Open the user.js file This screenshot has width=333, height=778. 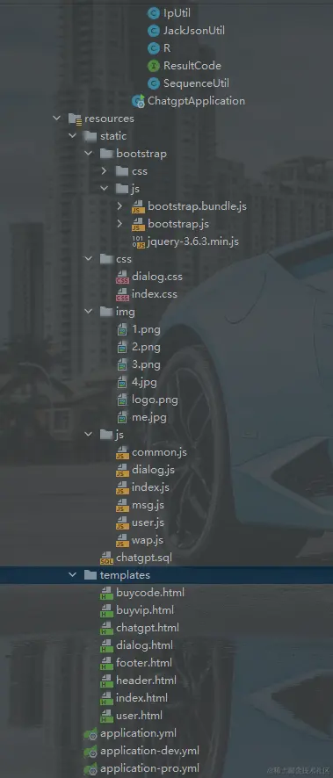coord(148,522)
